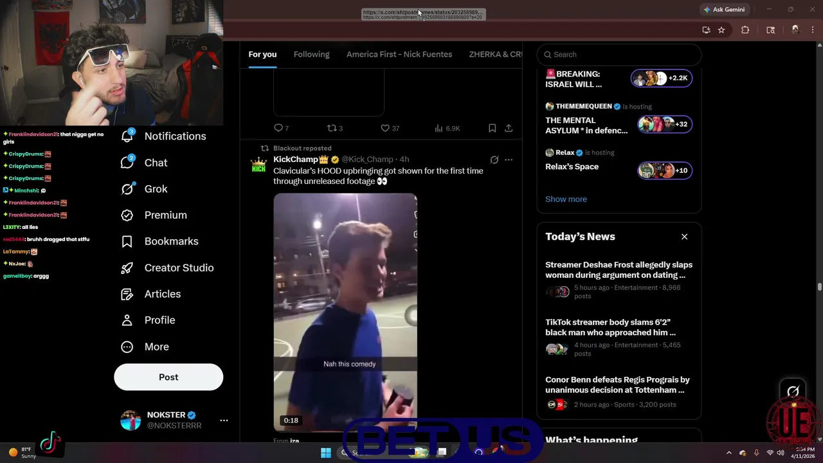
Task: Open Profile from the sidebar
Action: [148, 320]
